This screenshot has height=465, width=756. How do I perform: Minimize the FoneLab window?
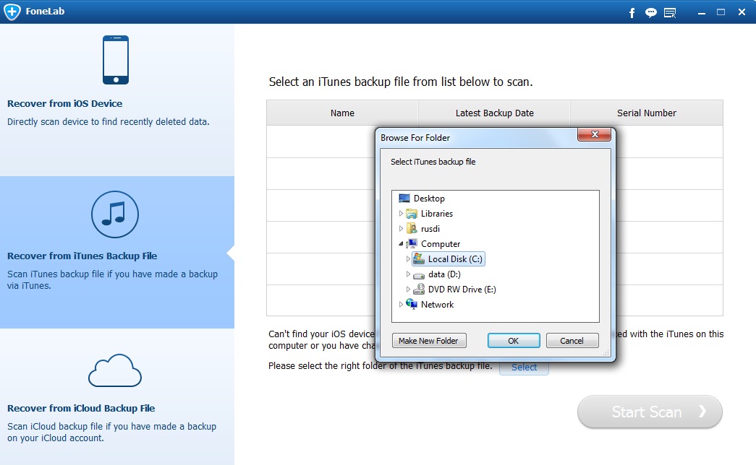pos(702,12)
